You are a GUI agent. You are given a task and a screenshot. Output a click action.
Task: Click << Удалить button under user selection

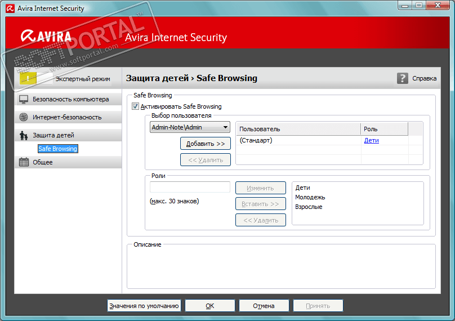click(206, 160)
